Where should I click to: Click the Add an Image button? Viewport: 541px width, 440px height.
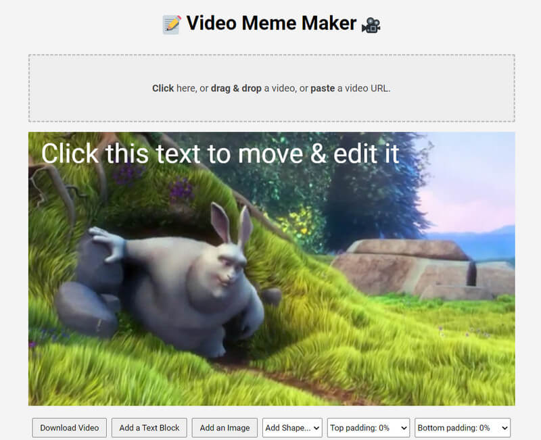point(225,428)
